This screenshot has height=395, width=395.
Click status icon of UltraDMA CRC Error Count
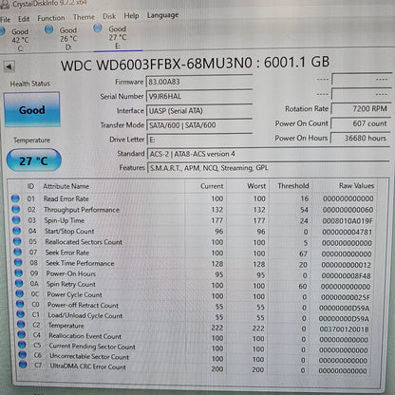(x=23, y=365)
